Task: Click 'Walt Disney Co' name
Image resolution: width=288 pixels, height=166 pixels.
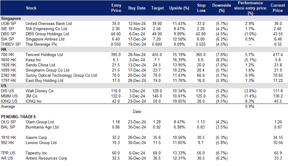Action: click(x=39, y=91)
